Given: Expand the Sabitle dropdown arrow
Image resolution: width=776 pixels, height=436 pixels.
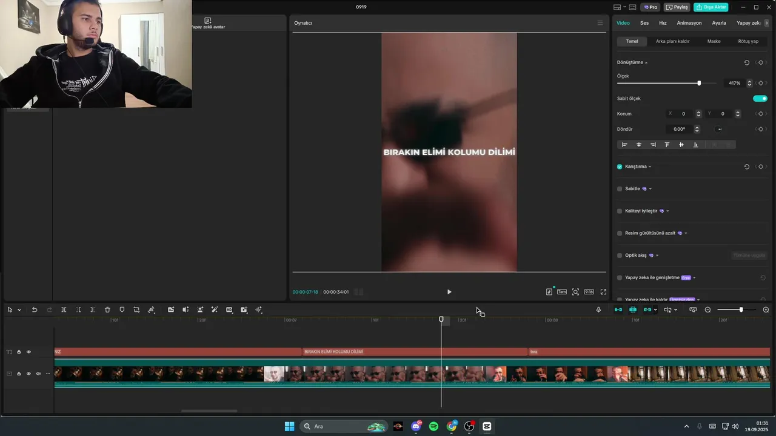Looking at the screenshot, I should pos(651,189).
